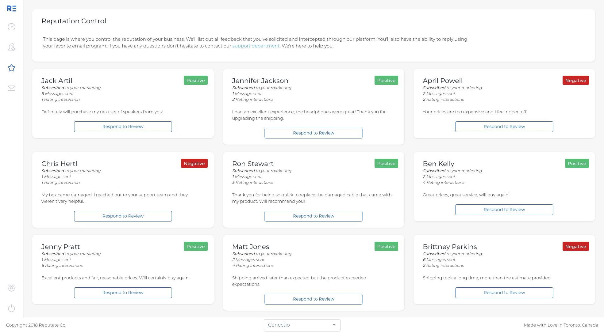Respond to Jack Artil's review
Viewport: 604px width, 333px height.
point(123,127)
